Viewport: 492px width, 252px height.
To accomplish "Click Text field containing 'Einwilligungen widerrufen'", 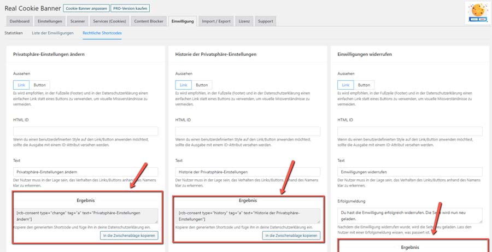I will point(410,172).
